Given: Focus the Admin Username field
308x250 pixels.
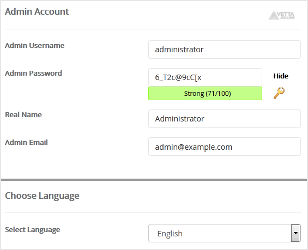Looking at the screenshot, I should (x=224, y=50).
